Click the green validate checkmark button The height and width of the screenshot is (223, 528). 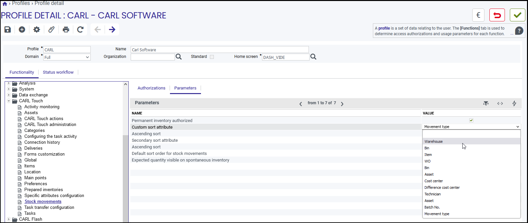(x=517, y=15)
